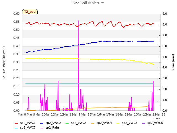Click the Mar 8 x-axis tick label

(22, 114)
